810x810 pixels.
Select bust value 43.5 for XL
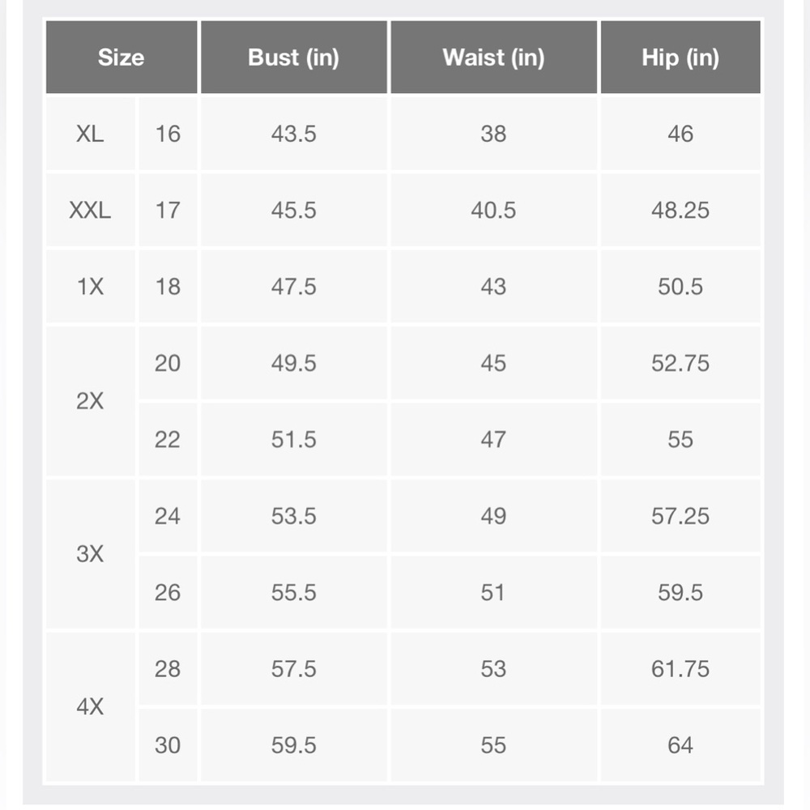tap(294, 134)
